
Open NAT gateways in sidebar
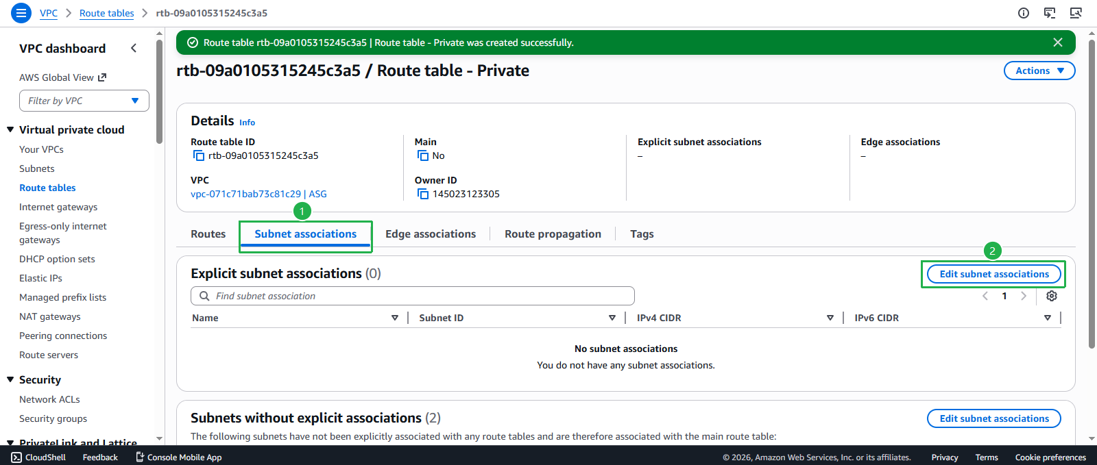(x=50, y=316)
